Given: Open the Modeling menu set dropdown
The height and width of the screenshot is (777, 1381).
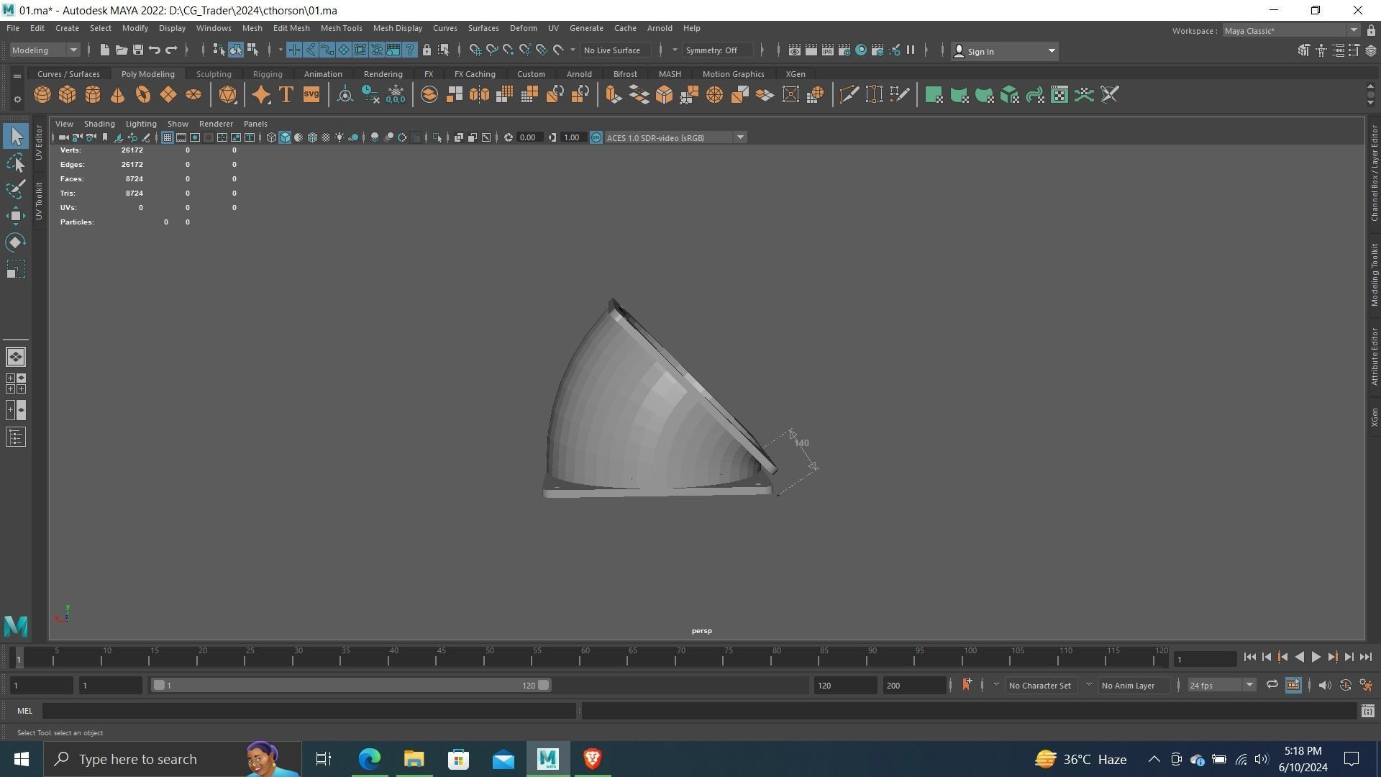Looking at the screenshot, I should point(45,50).
